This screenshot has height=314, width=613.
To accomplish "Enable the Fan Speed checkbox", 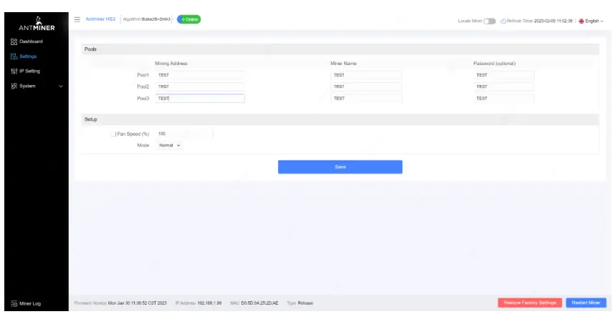I will [x=113, y=134].
